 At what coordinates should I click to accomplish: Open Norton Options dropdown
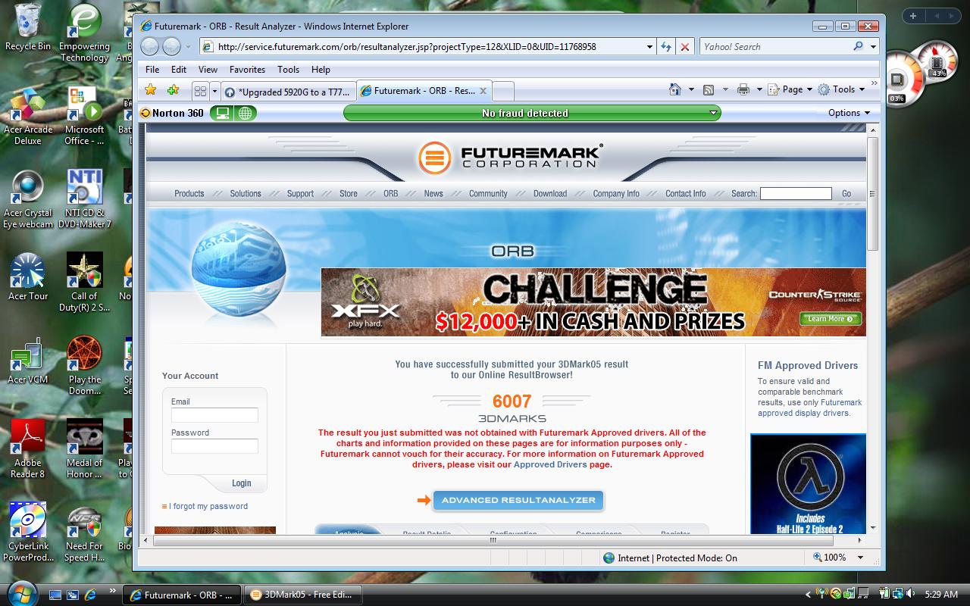tap(850, 113)
